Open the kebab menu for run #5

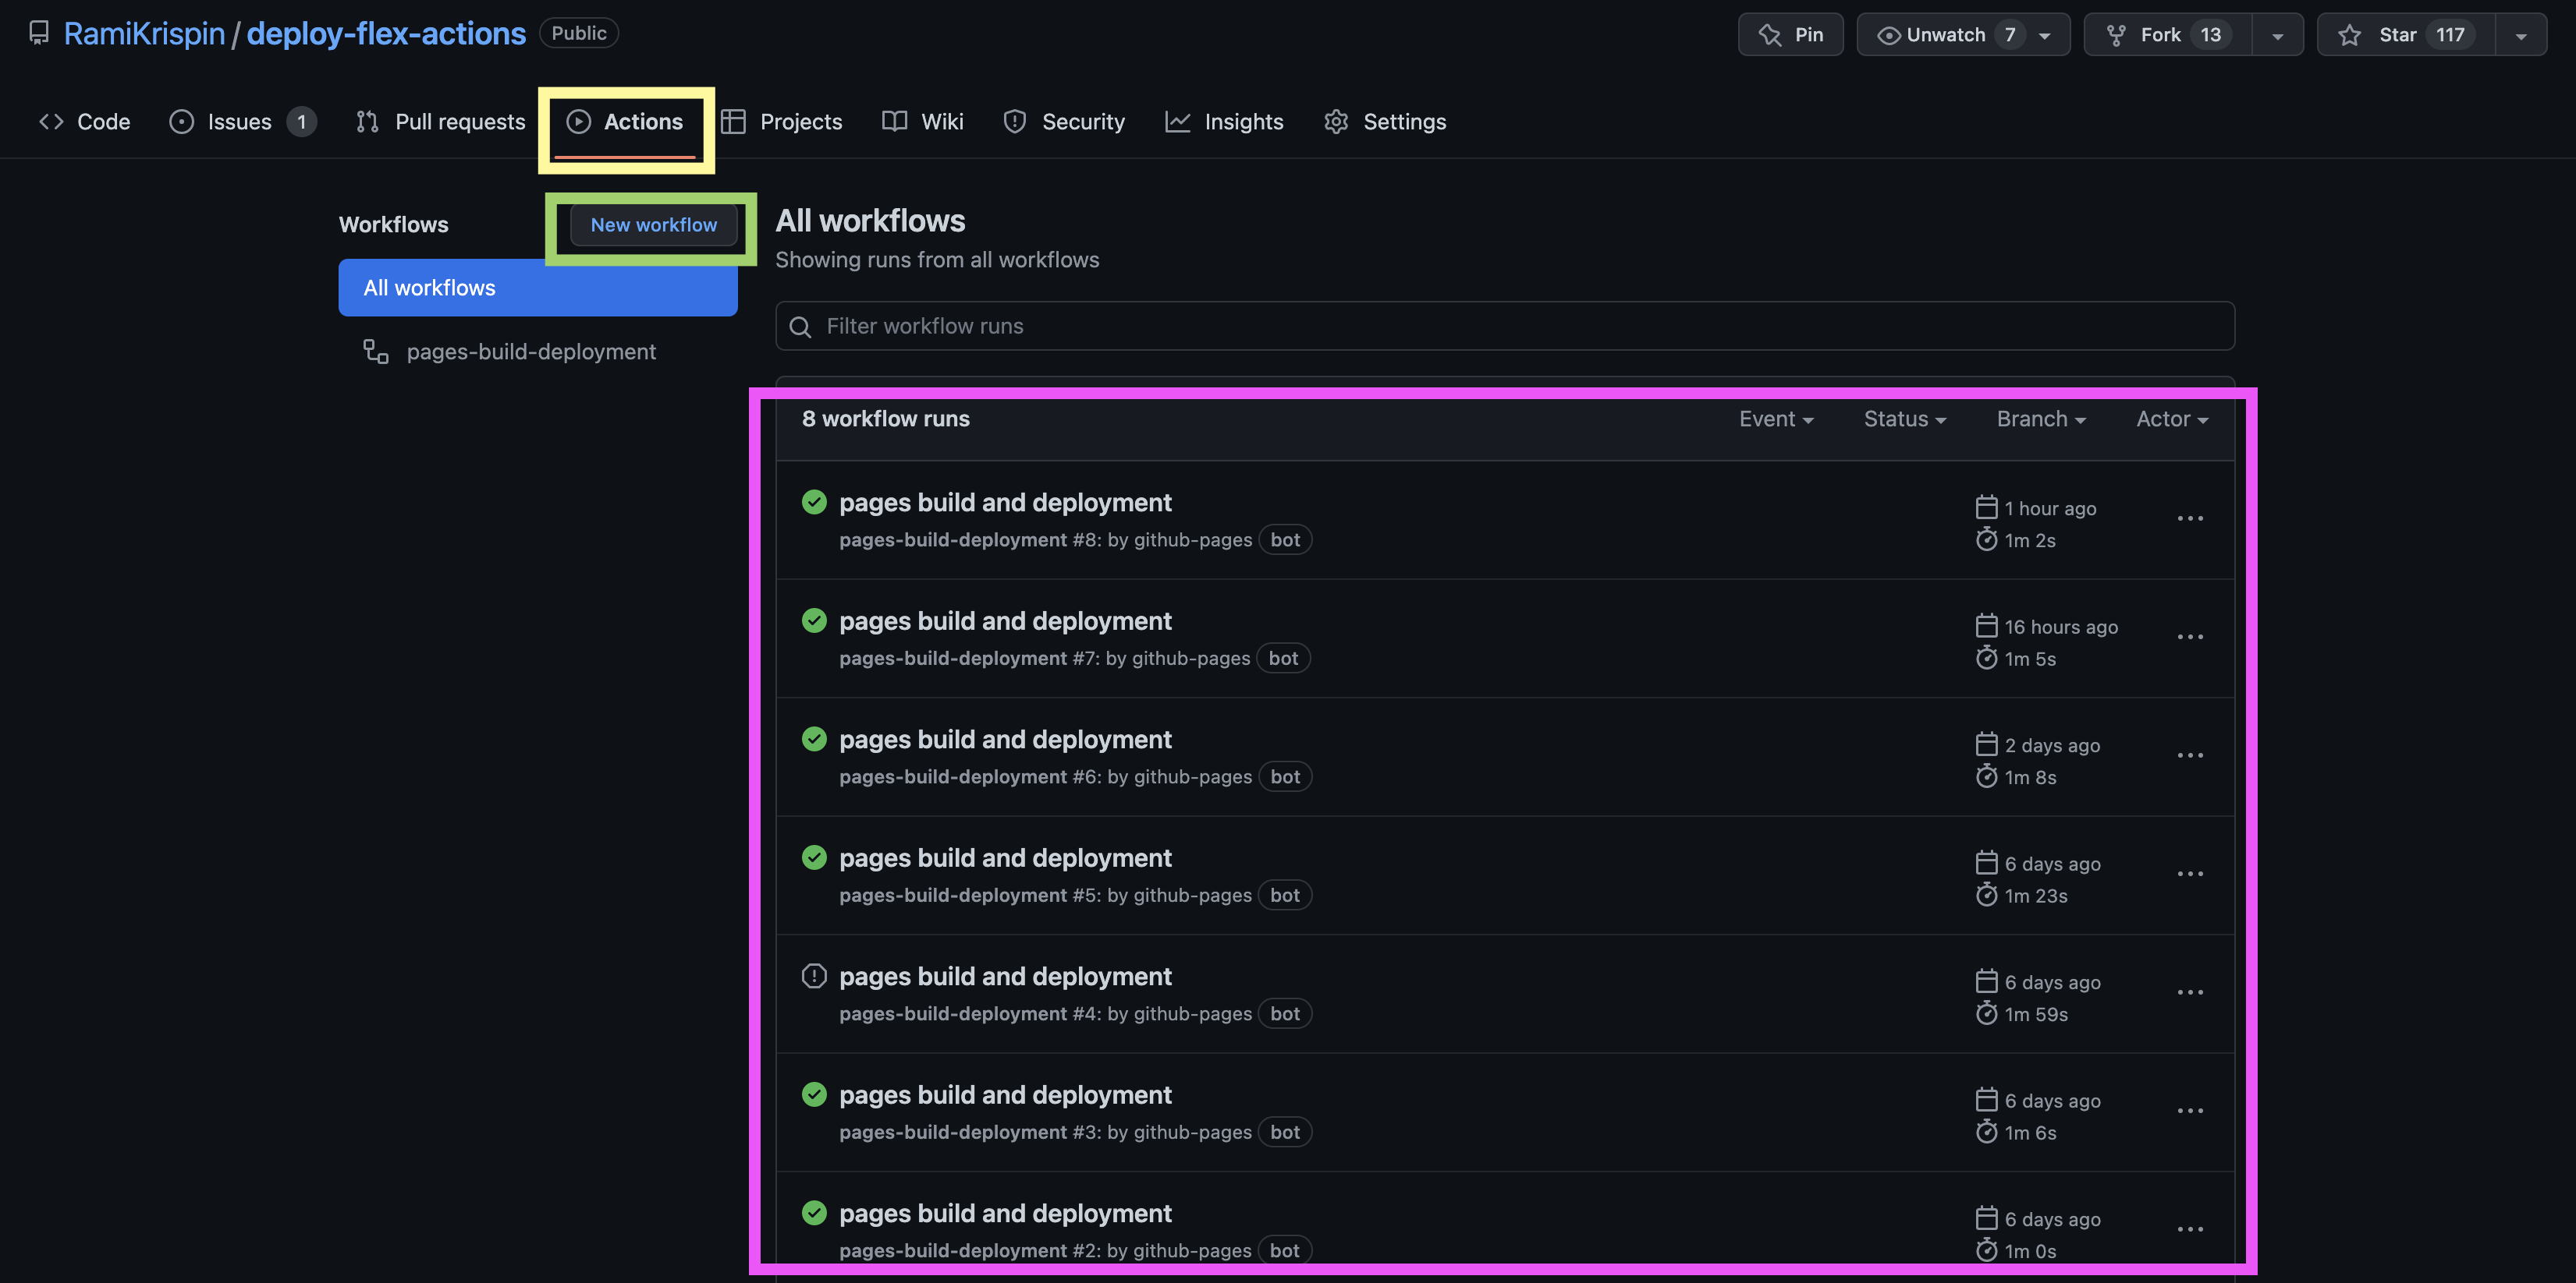click(2189, 875)
